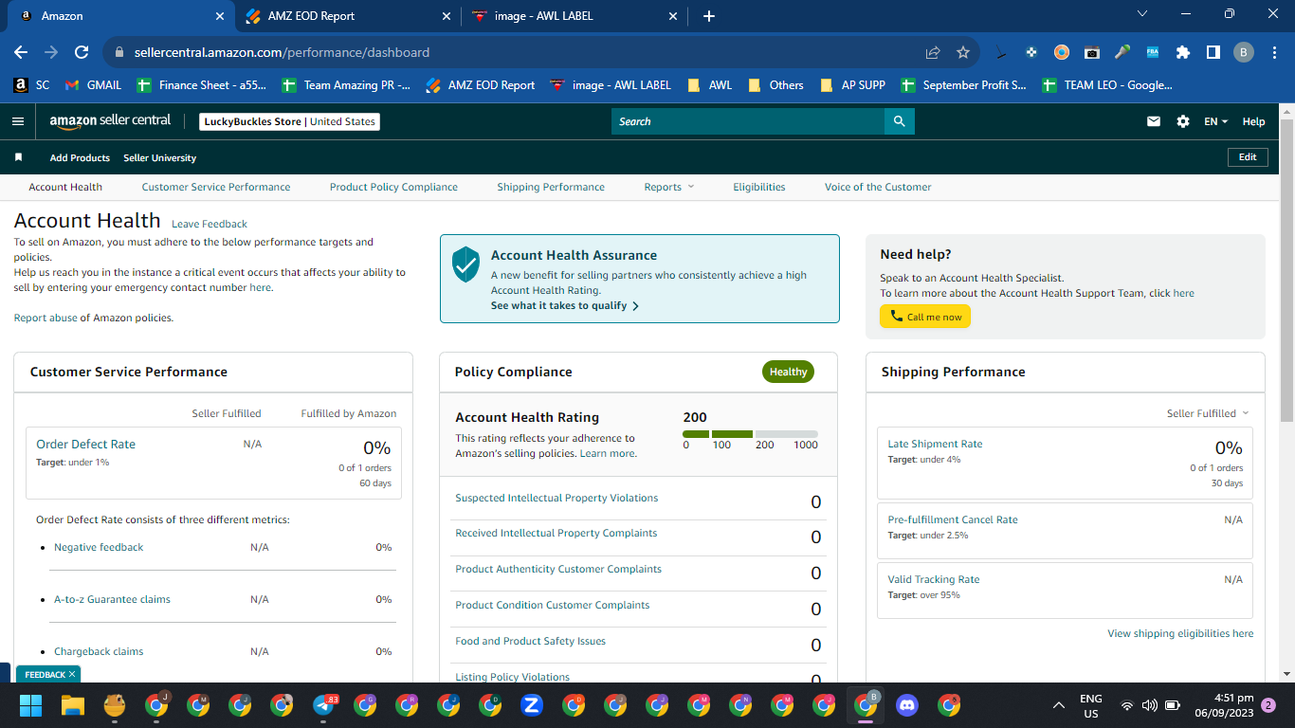Open the Shipping Performance tab

[551, 187]
